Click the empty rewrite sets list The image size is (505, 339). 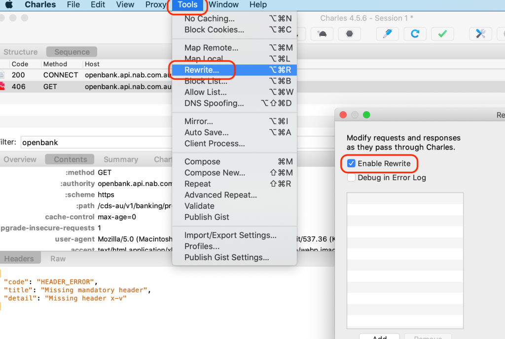405,261
